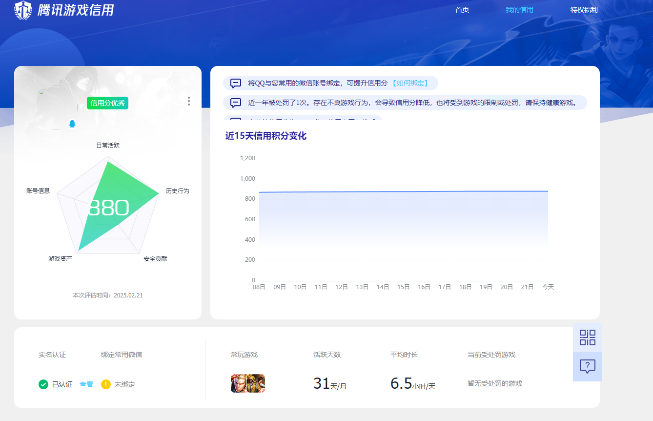Click the 880 credit score
Screen dimensions: 653x421
tap(108, 208)
